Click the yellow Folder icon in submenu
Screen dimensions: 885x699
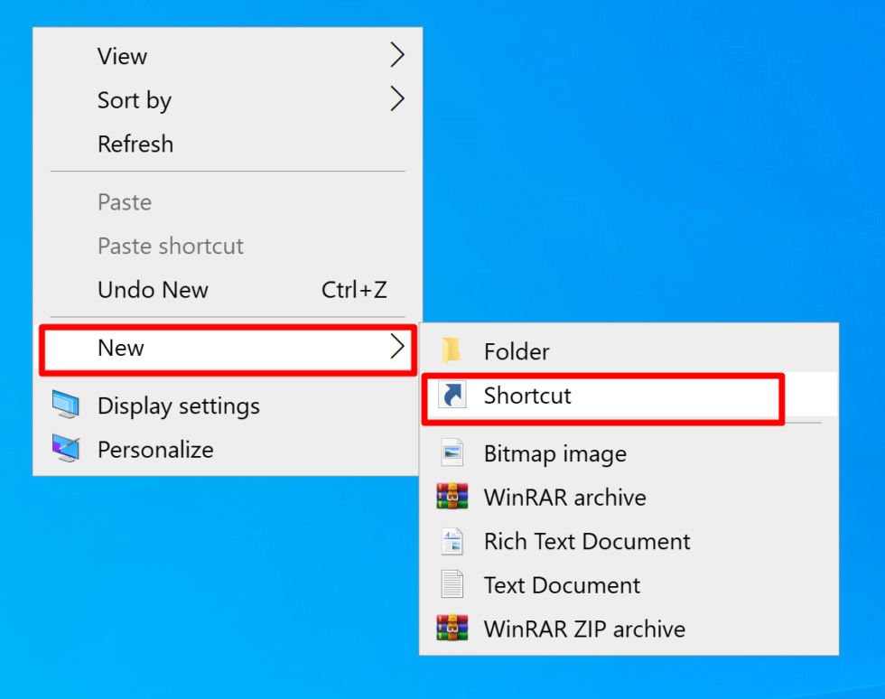[452, 351]
